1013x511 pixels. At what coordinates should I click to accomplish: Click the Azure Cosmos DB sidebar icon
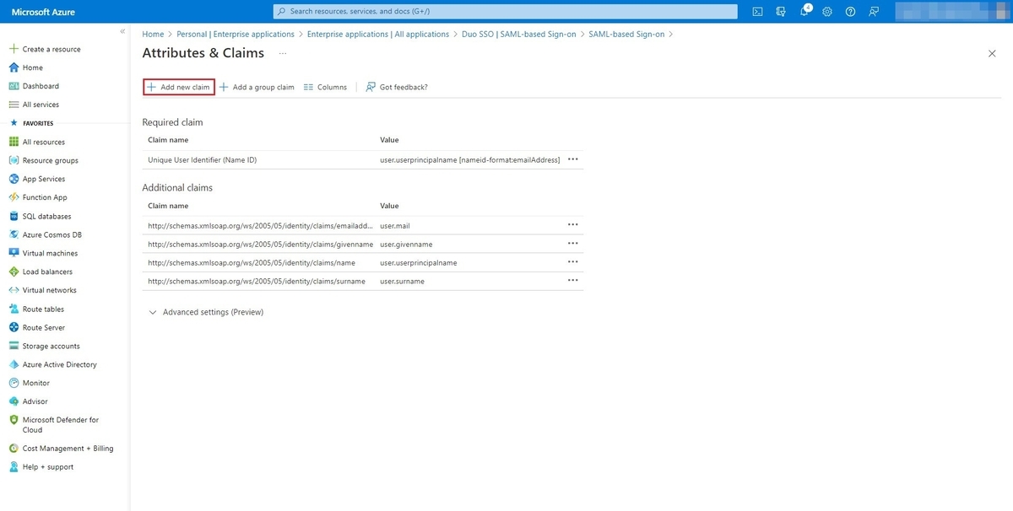click(14, 234)
